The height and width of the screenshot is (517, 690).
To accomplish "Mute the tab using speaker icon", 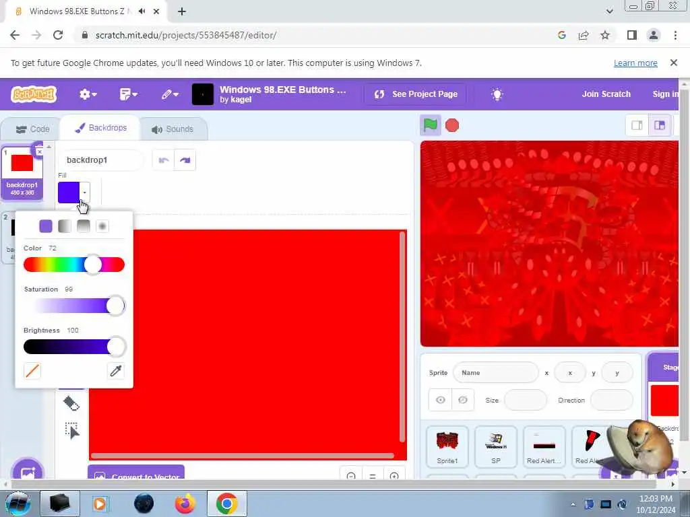I will [142, 11].
